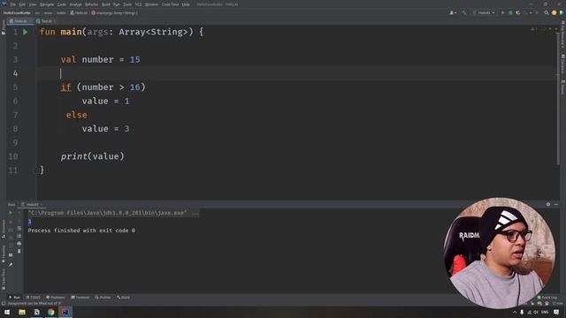This screenshot has width=566, height=318.
Task: Open the Event Log from status bar
Action: [x=547, y=298]
